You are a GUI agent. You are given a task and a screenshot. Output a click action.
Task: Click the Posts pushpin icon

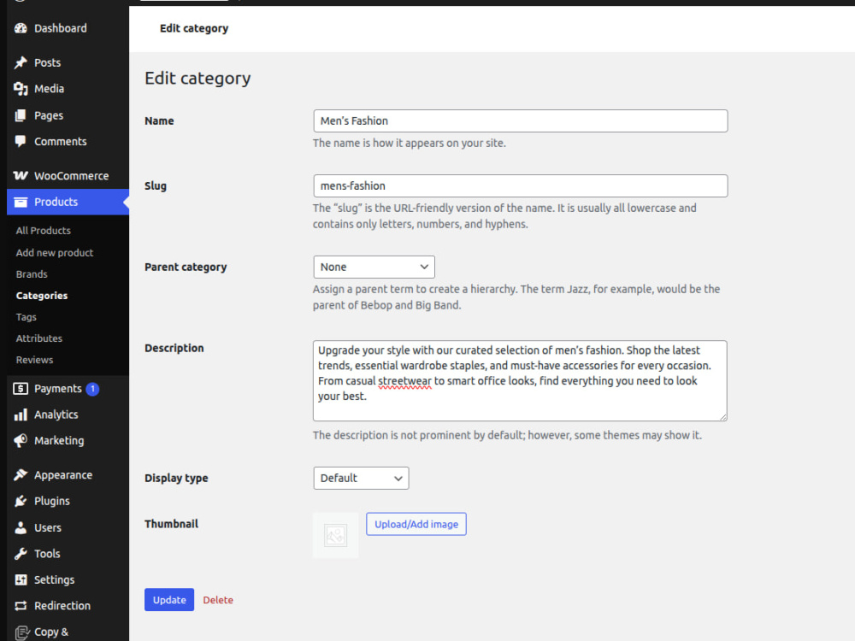(x=21, y=62)
